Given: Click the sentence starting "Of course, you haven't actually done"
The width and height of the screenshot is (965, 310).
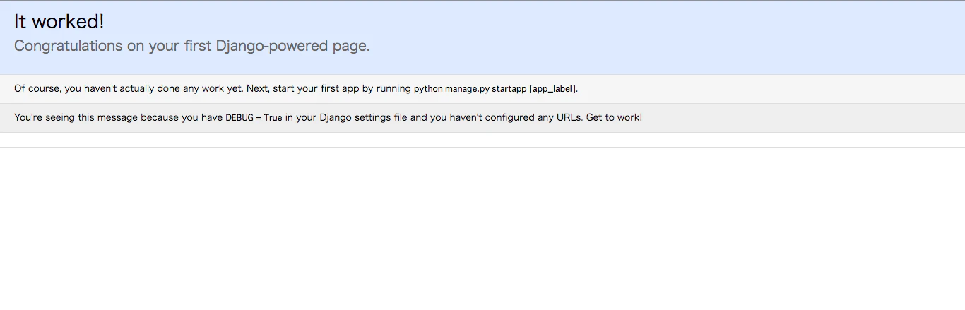Looking at the screenshot, I should pos(296,89).
